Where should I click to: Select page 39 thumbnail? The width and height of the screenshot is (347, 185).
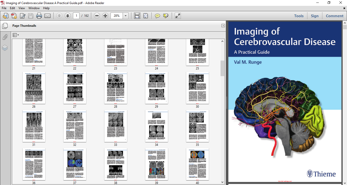point(156,164)
